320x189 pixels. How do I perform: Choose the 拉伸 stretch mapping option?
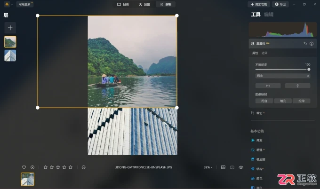(302, 101)
